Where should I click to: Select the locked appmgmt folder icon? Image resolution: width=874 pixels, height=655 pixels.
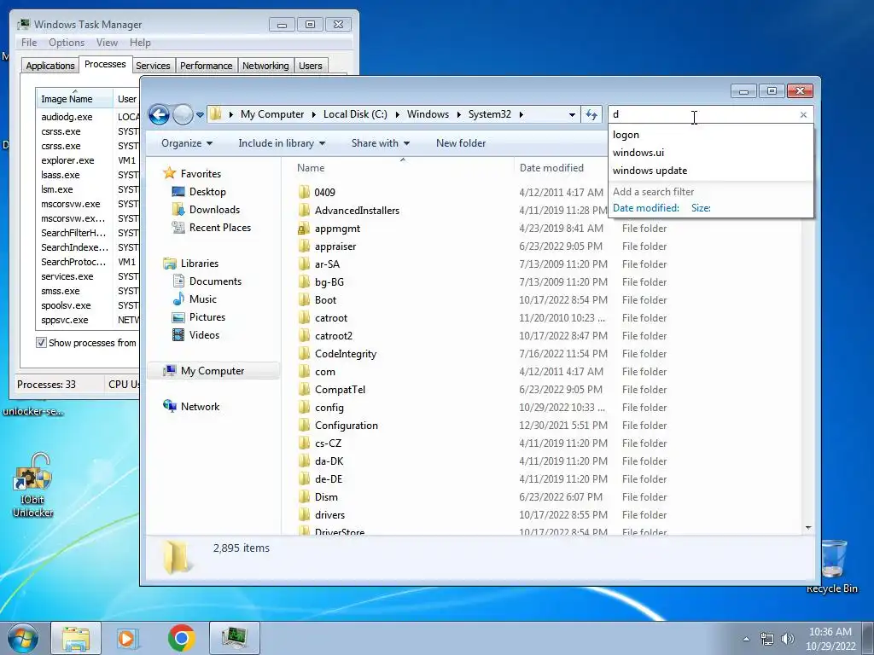(304, 229)
